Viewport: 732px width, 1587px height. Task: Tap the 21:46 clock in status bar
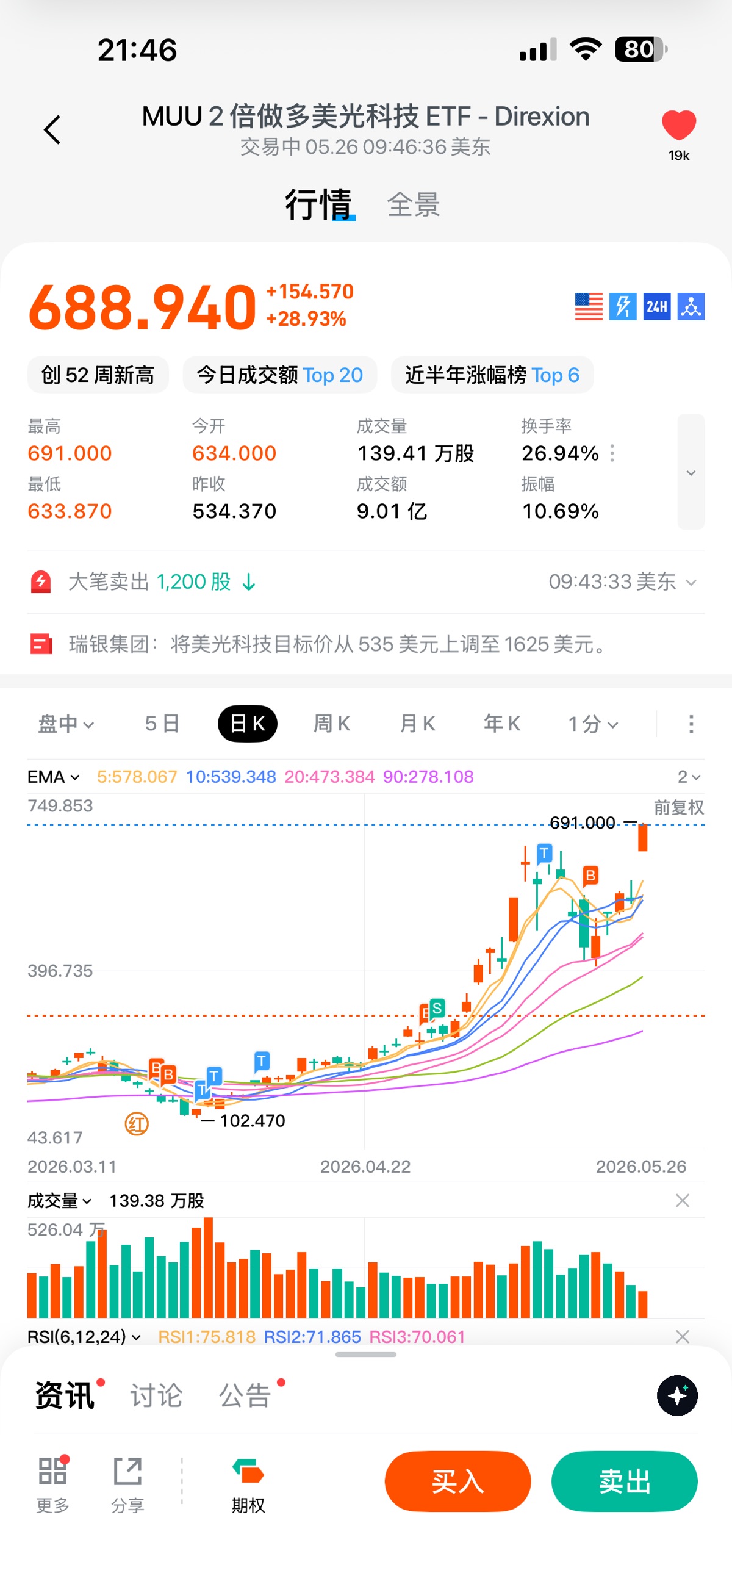(137, 50)
